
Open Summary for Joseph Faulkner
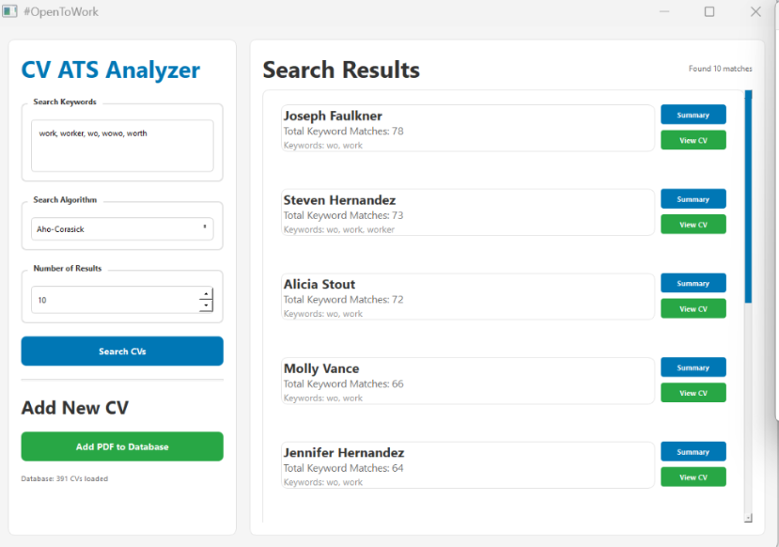click(x=693, y=115)
